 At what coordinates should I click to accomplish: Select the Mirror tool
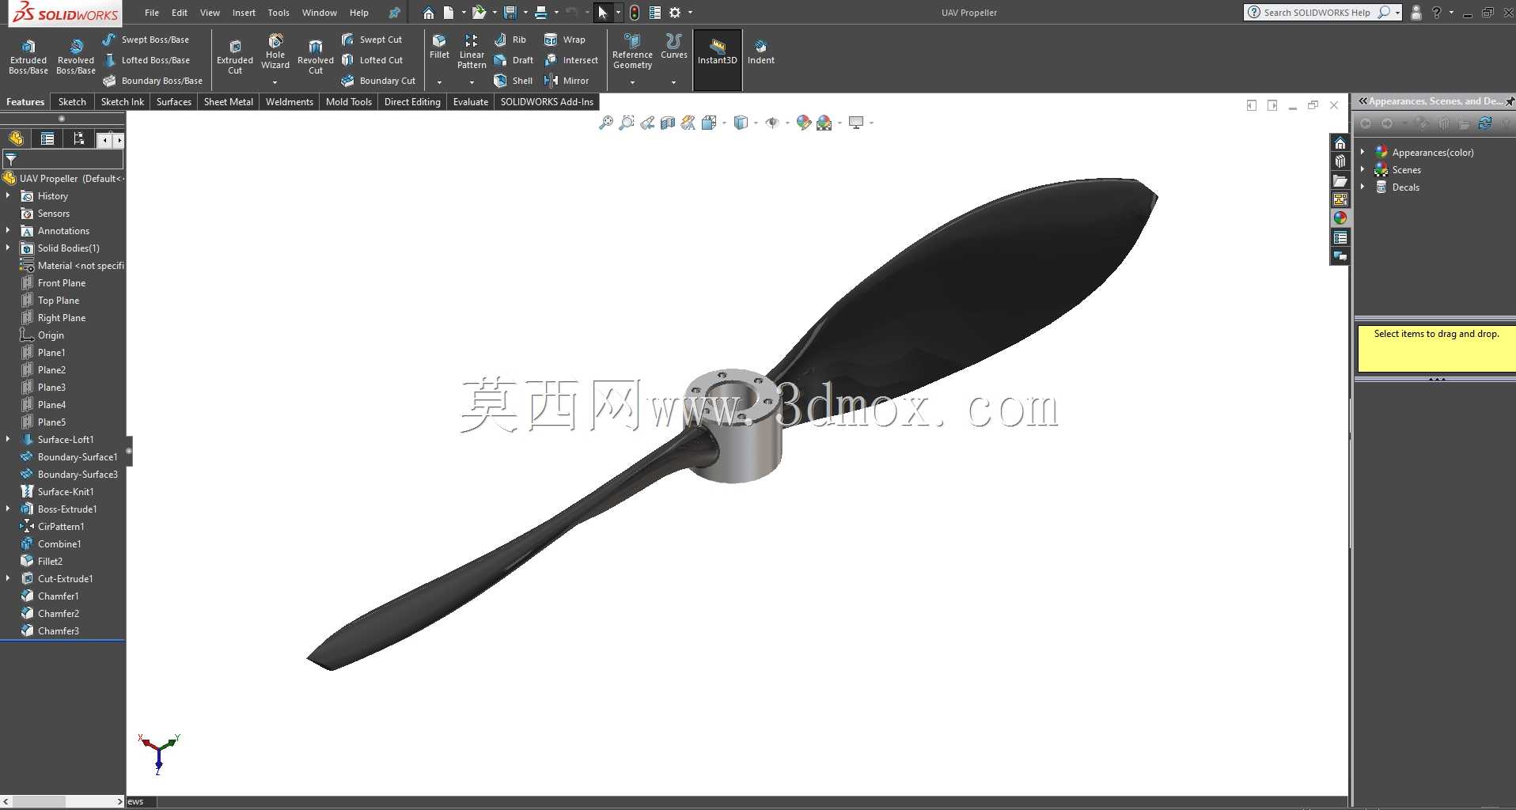567,81
